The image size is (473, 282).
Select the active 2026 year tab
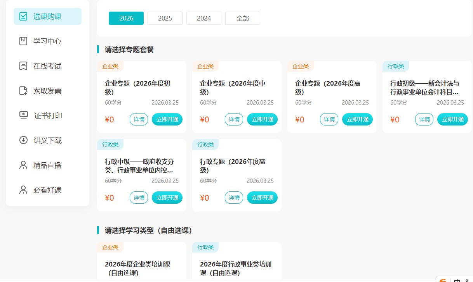point(126,18)
